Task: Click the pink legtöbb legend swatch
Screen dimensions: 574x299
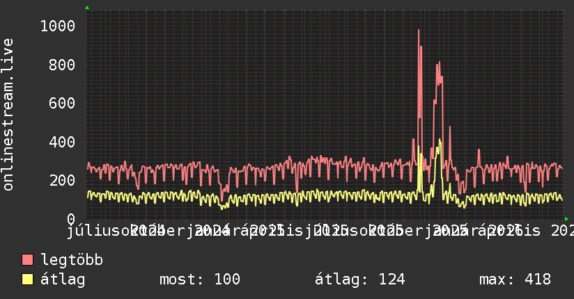Action: pyautogui.click(x=27, y=260)
